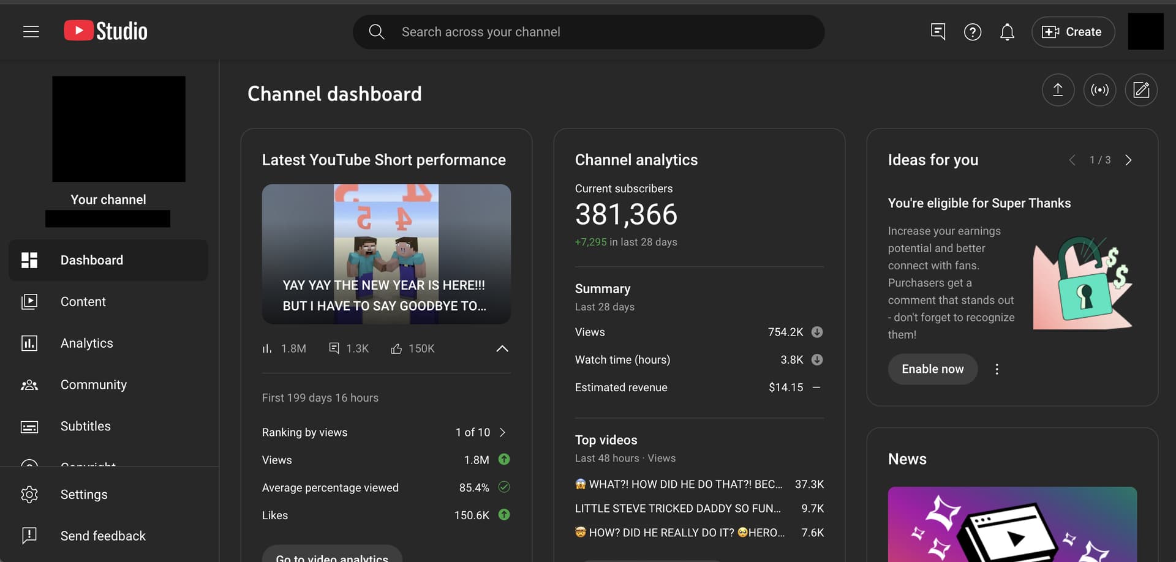Open Analytics in the sidebar
This screenshot has height=562, width=1176.
tap(108, 343)
